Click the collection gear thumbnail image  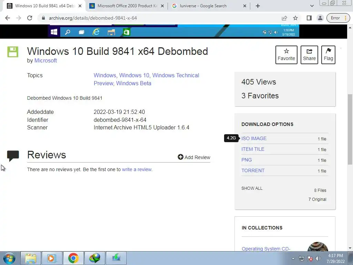click(317, 247)
